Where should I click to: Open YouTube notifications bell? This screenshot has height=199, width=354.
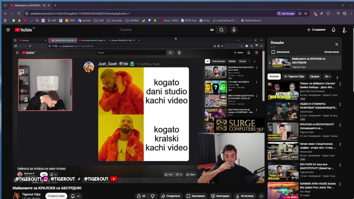click(334, 30)
